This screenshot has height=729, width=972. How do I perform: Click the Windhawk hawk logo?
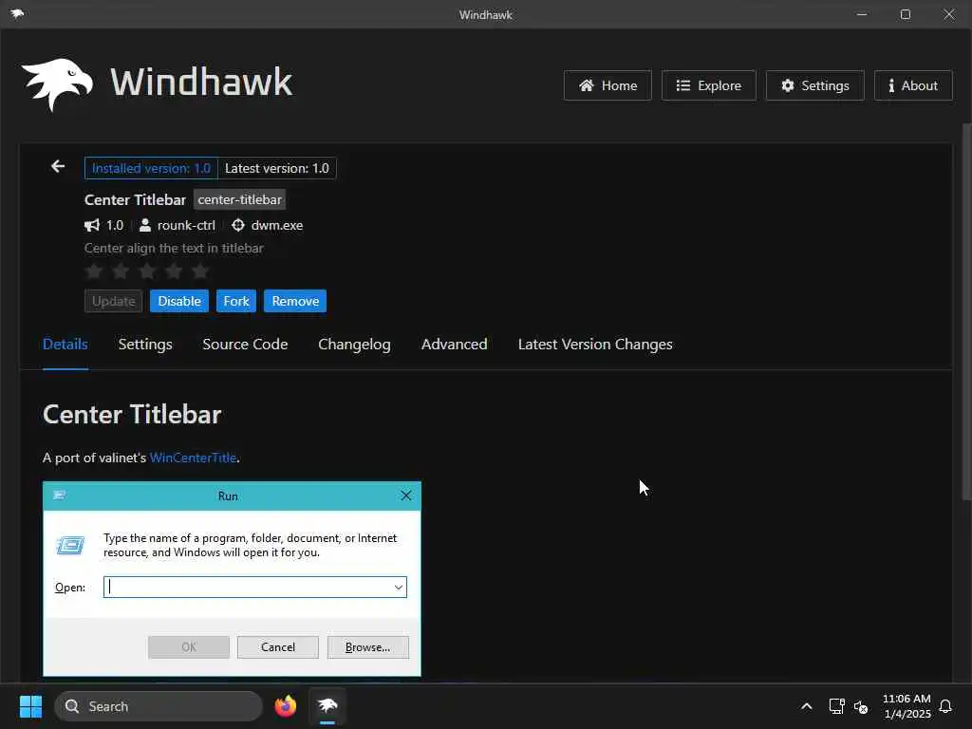point(58,84)
